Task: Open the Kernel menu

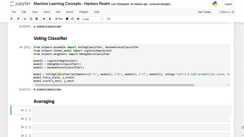Action: point(69,12)
